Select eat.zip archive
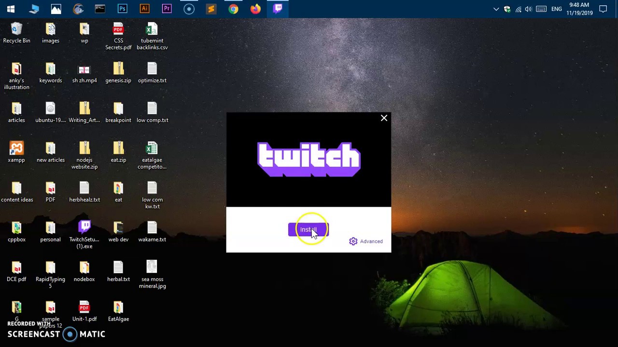Image resolution: width=618 pixels, height=347 pixels. [118, 152]
